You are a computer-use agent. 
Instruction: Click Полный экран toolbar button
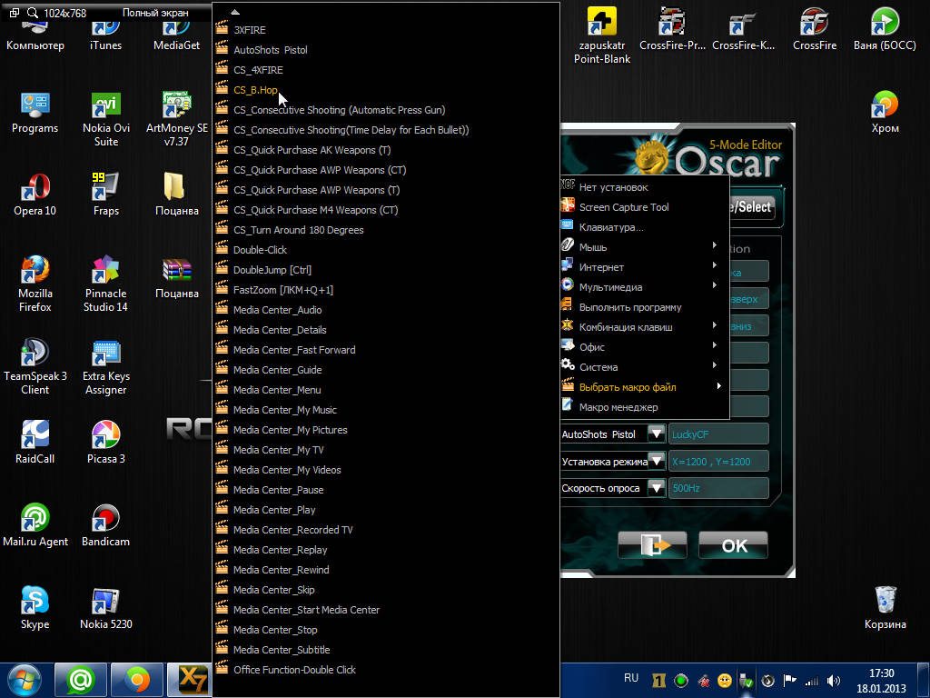pos(155,13)
